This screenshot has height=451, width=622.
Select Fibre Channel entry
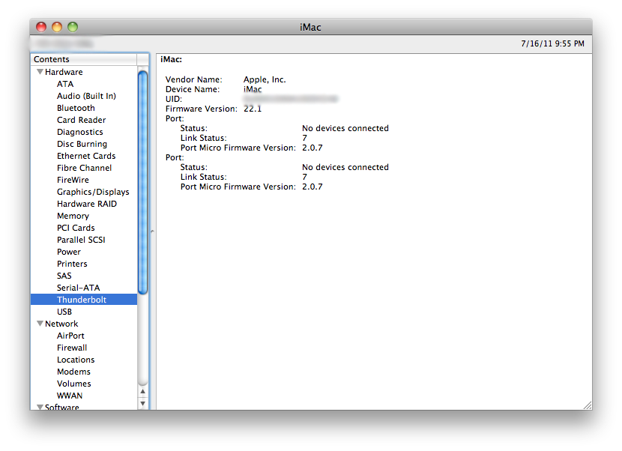(84, 168)
